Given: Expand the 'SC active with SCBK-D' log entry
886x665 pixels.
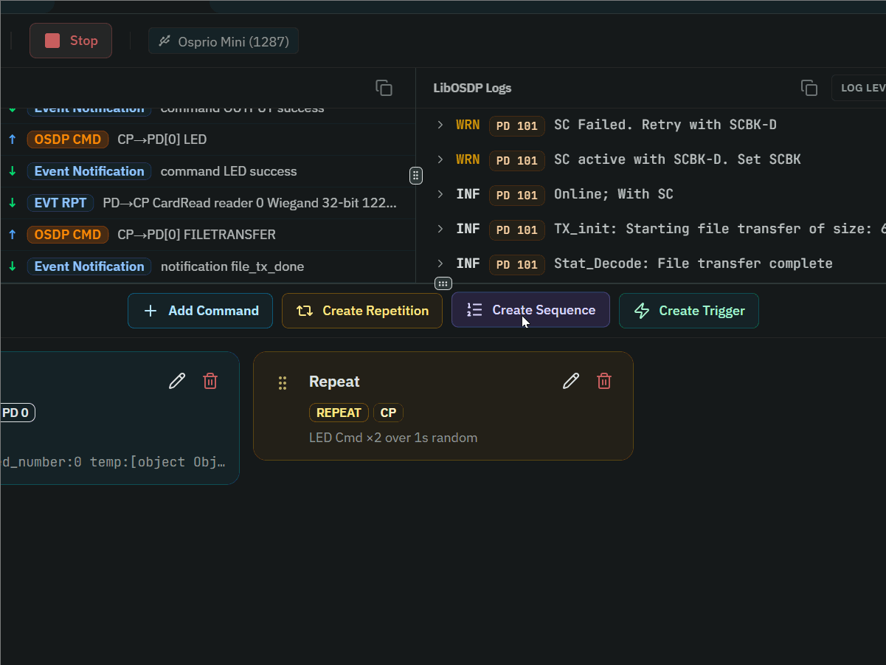Looking at the screenshot, I should tap(440, 159).
